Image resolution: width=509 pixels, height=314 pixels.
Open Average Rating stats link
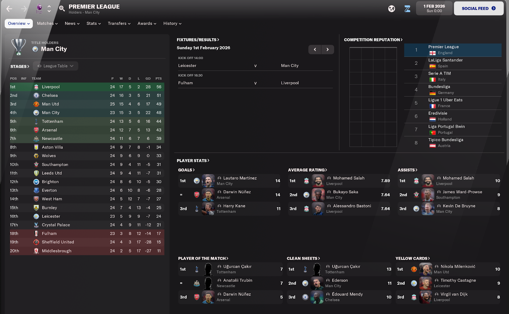(x=308, y=170)
